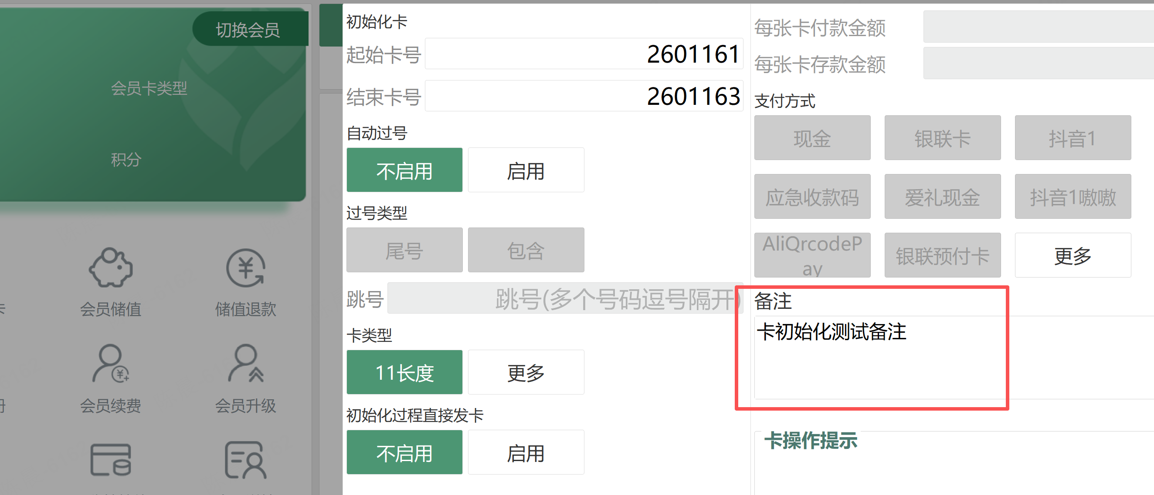Choose 现金 payment method
Screen dimensions: 1154x495
812,138
